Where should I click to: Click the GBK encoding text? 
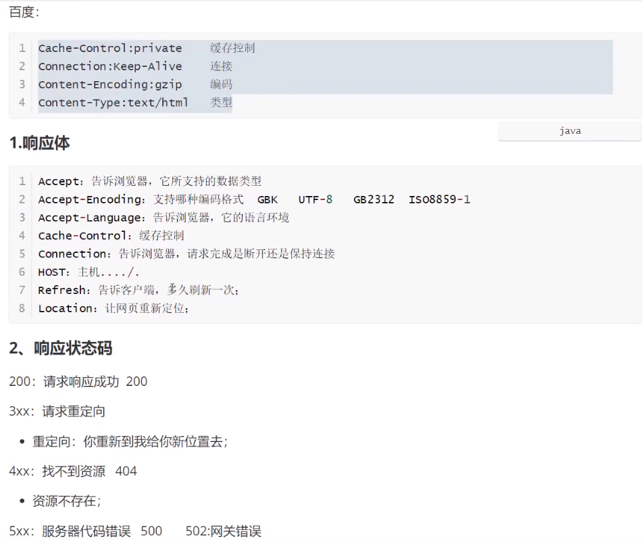(268, 199)
